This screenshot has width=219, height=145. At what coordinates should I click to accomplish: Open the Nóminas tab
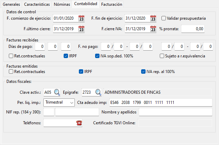(62, 4)
